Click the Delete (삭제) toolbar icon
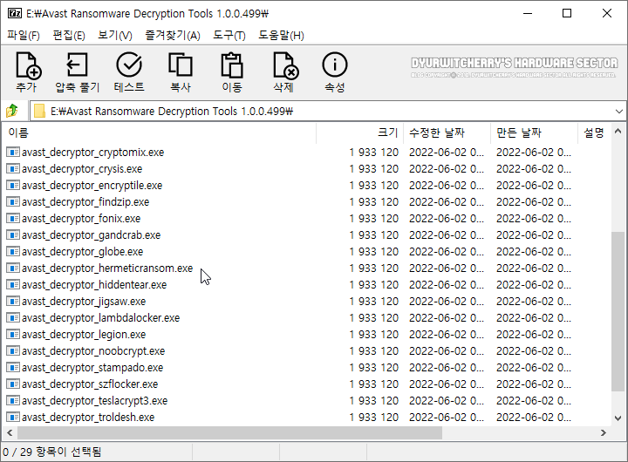The width and height of the screenshot is (628, 462). tap(285, 65)
